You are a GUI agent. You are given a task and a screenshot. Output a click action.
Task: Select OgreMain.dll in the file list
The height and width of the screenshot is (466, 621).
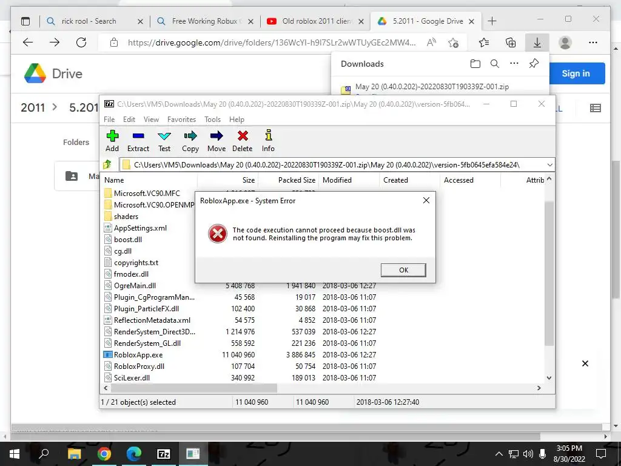(x=135, y=286)
